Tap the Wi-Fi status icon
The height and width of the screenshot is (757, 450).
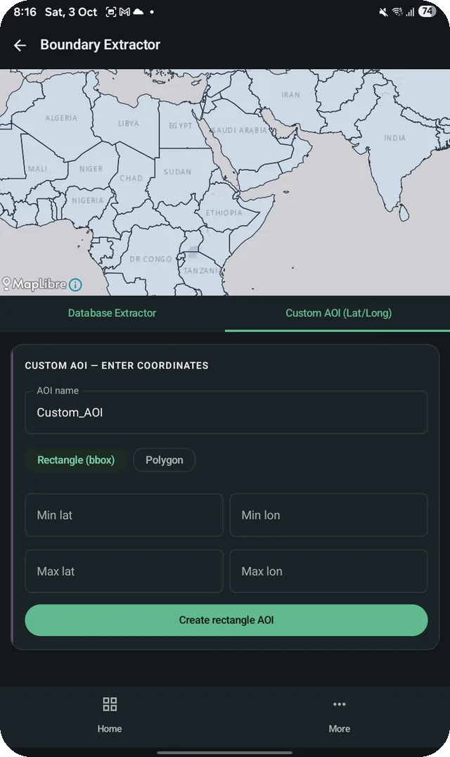[397, 12]
